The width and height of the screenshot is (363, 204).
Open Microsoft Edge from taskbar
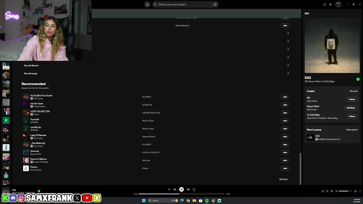point(182,201)
